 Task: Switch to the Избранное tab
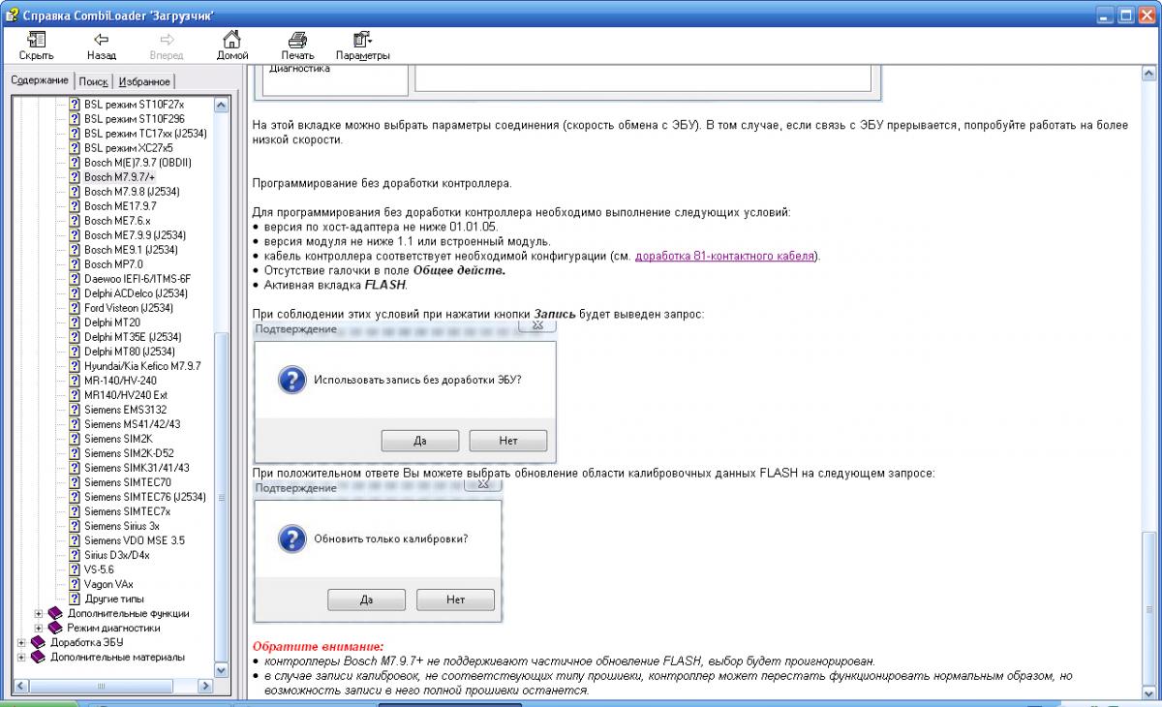click(x=145, y=81)
